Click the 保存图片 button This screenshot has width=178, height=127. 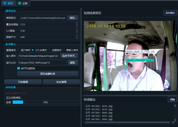click(x=170, y=13)
